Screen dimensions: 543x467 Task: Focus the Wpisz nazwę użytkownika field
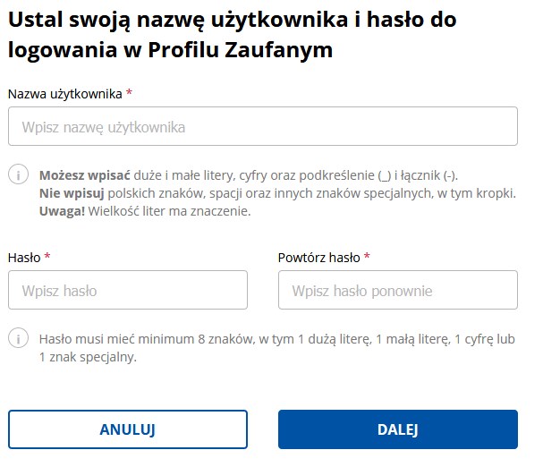[x=263, y=126]
